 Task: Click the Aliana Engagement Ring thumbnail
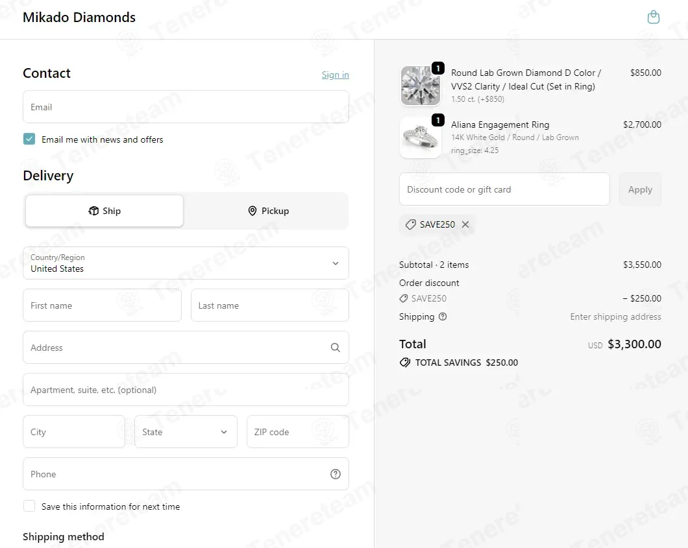tap(421, 137)
